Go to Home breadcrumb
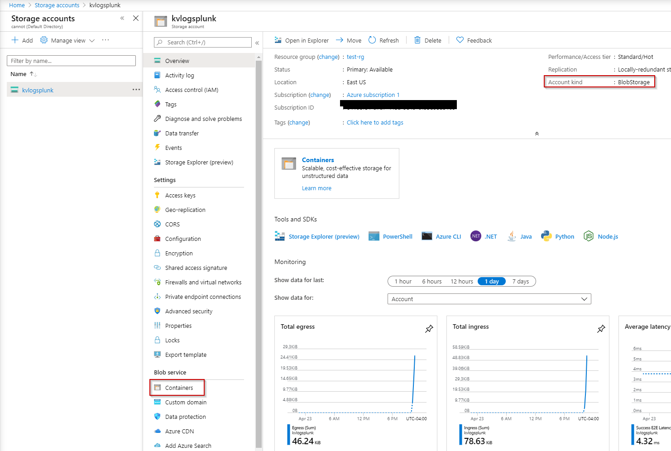The height and width of the screenshot is (451, 671). pos(17,5)
